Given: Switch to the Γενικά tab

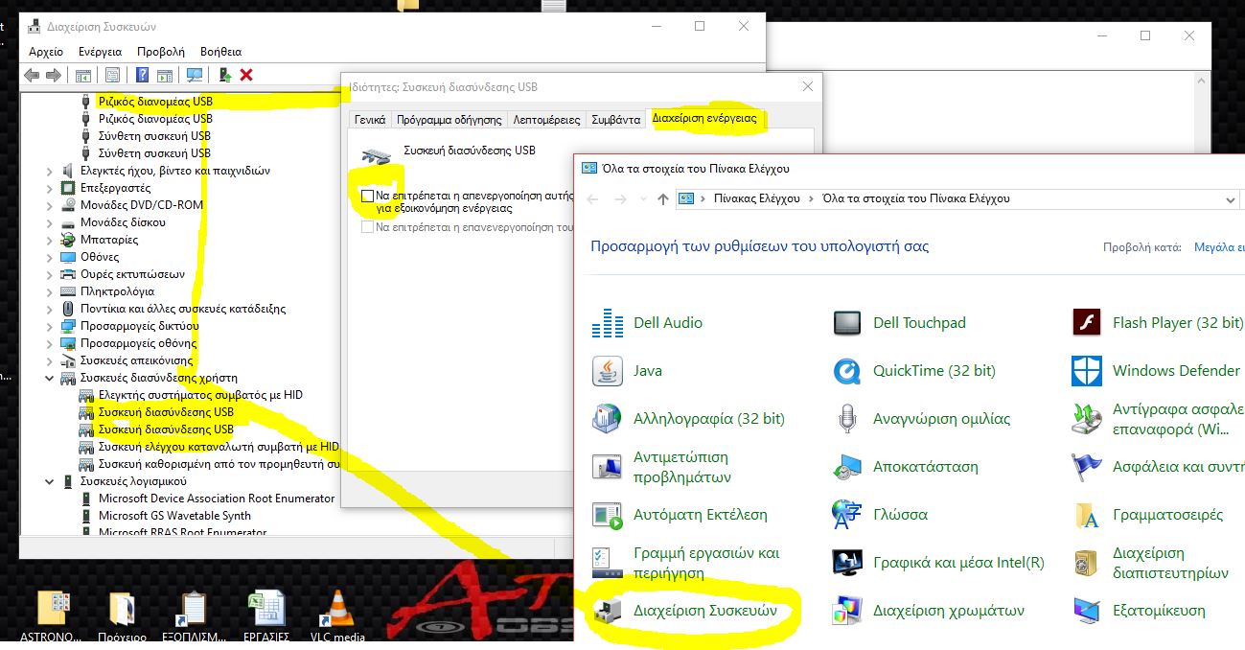Looking at the screenshot, I should [370, 120].
